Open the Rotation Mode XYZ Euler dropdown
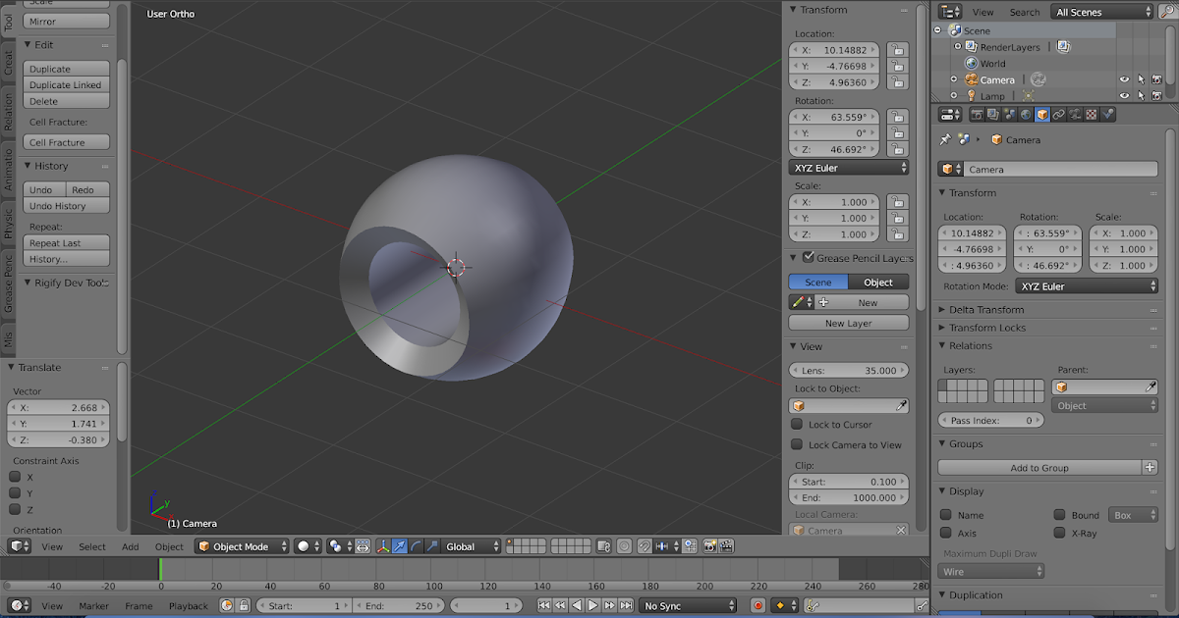This screenshot has height=618, width=1179. tap(1087, 286)
